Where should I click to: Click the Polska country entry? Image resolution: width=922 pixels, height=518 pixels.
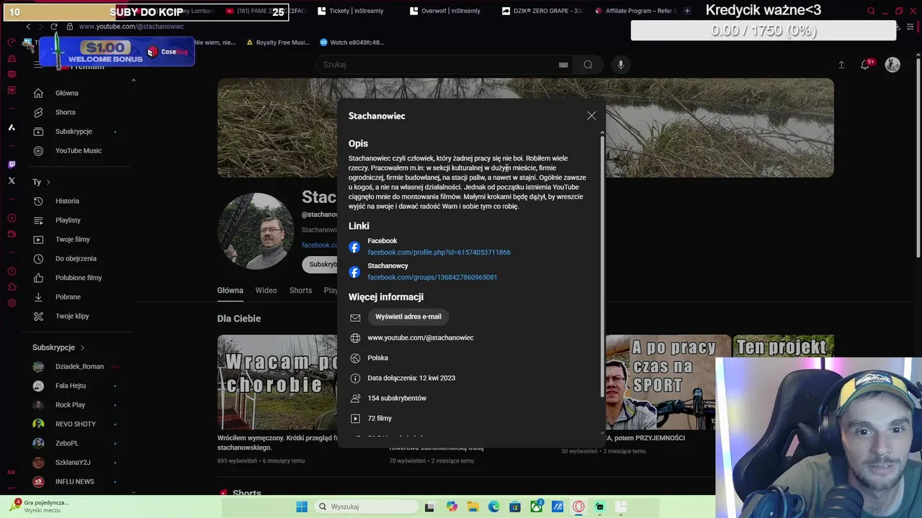pyautogui.click(x=377, y=358)
